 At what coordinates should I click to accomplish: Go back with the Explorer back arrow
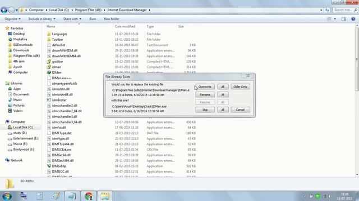[x=4, y=10]
